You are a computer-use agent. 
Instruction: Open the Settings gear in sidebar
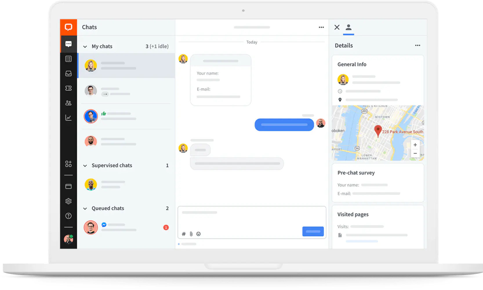pyautogui.click(x=68, y=201)
